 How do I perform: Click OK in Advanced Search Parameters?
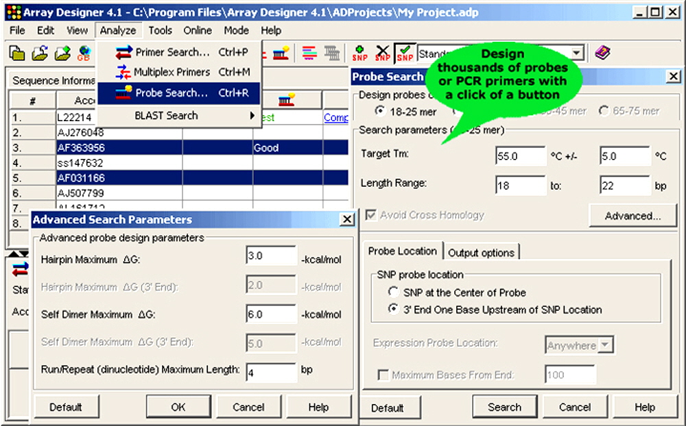(178, 408)
